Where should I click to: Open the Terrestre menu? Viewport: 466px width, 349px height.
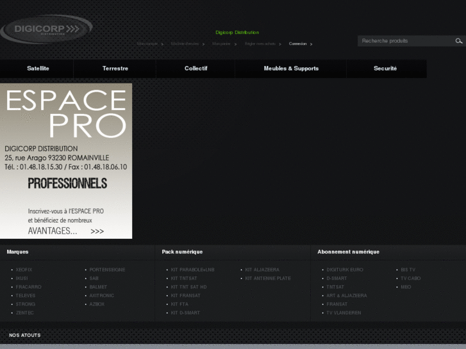[115, 69]
